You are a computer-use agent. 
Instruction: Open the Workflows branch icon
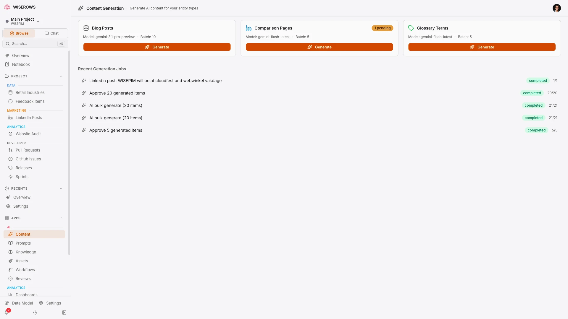click(x=11, y=270)
